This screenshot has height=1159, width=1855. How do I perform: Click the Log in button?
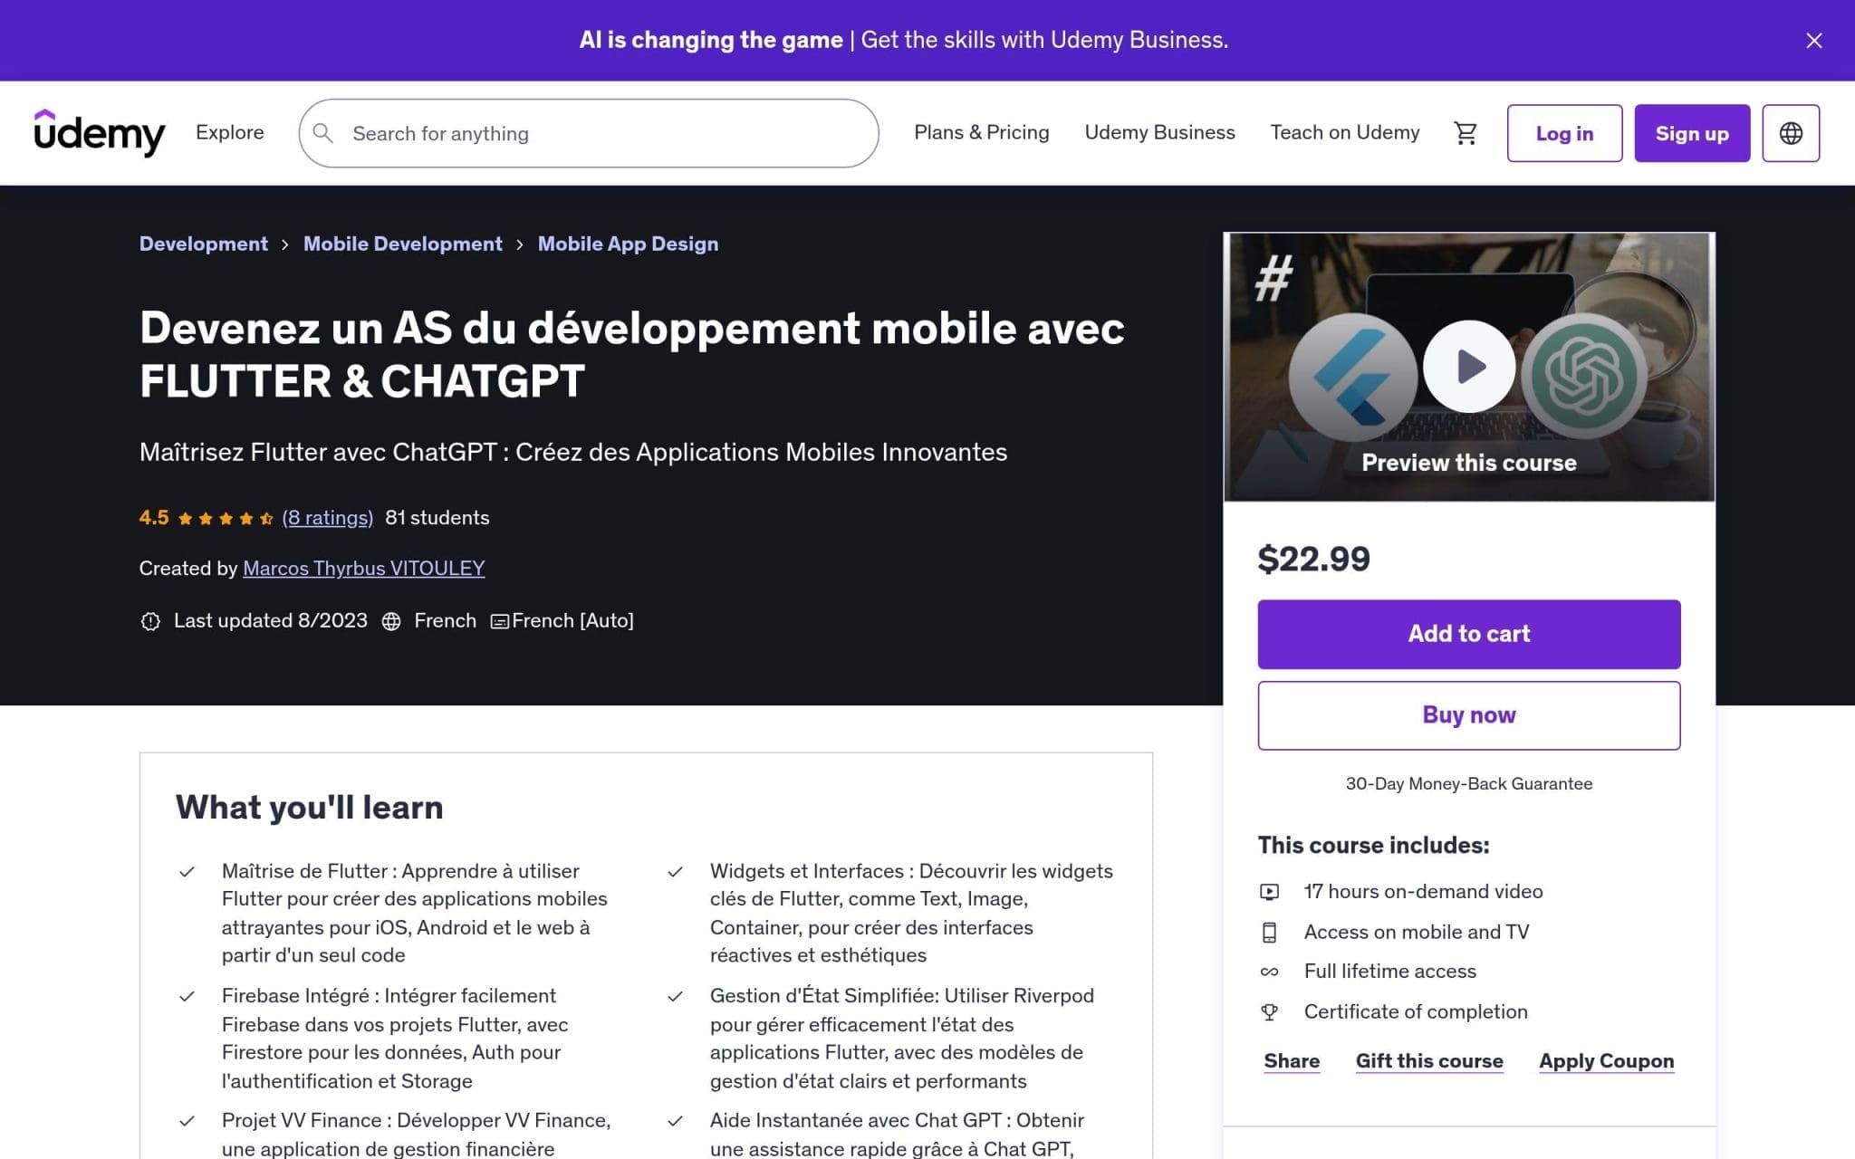point(1564,133)
